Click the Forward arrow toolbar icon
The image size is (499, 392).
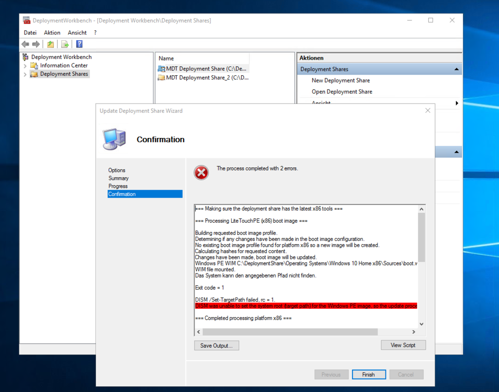pos(36,44)
